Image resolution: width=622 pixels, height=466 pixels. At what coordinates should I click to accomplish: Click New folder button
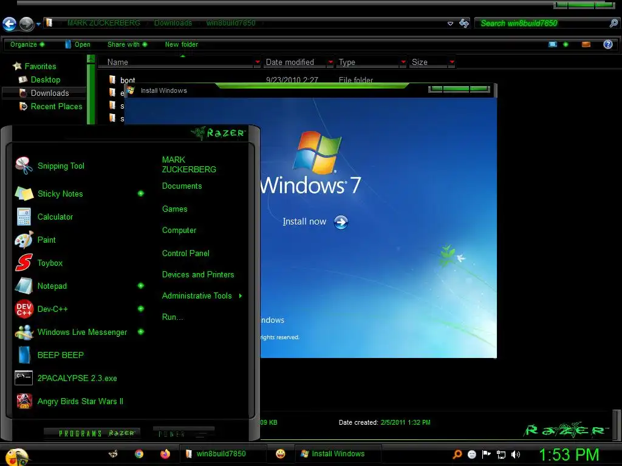tap(181, 44)
